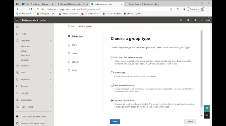
Task: Click the help question mark icon
Action: pyautogui.click(x=202, y=20)
